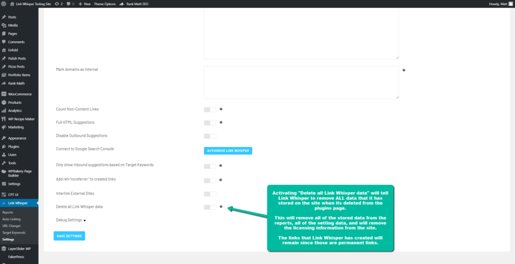Open FakerPress menu item

pyautogui.click(x=16, y=257)
